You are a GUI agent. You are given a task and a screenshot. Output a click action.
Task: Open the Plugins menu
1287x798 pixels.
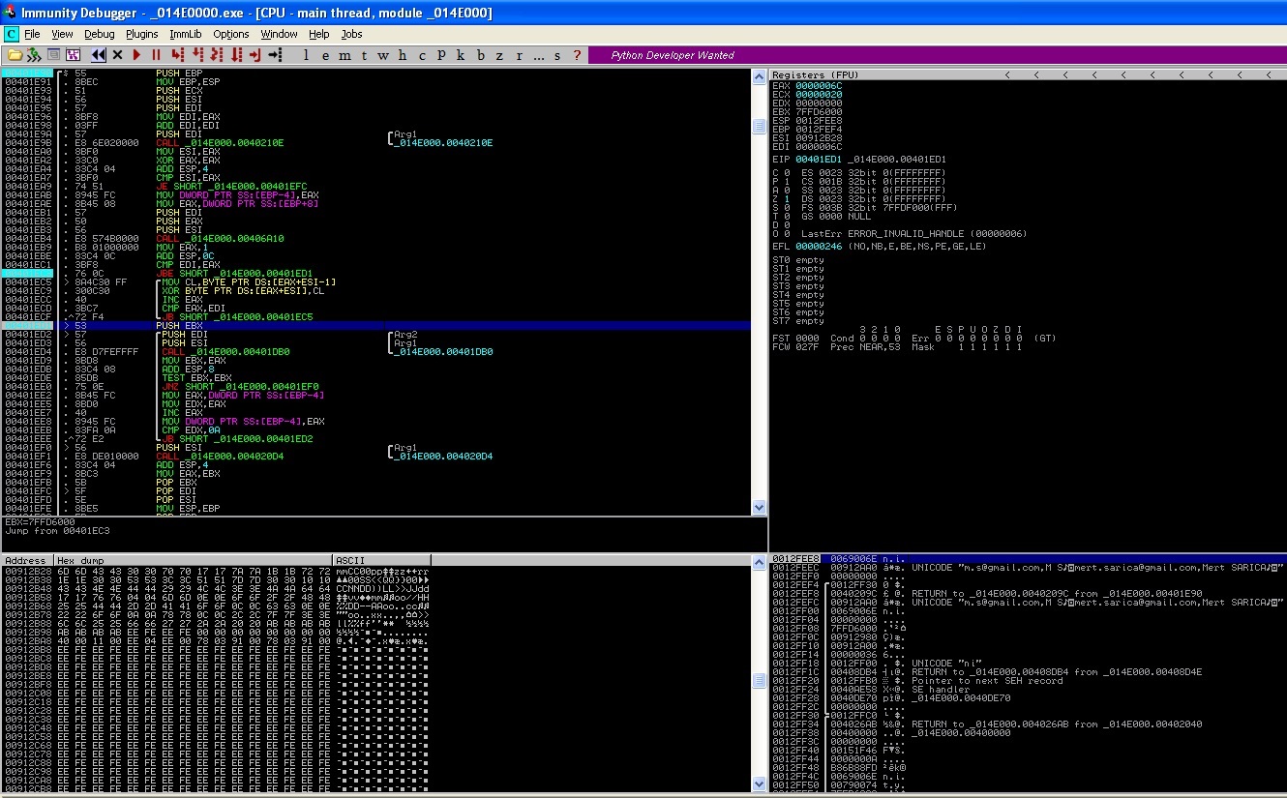142,34
